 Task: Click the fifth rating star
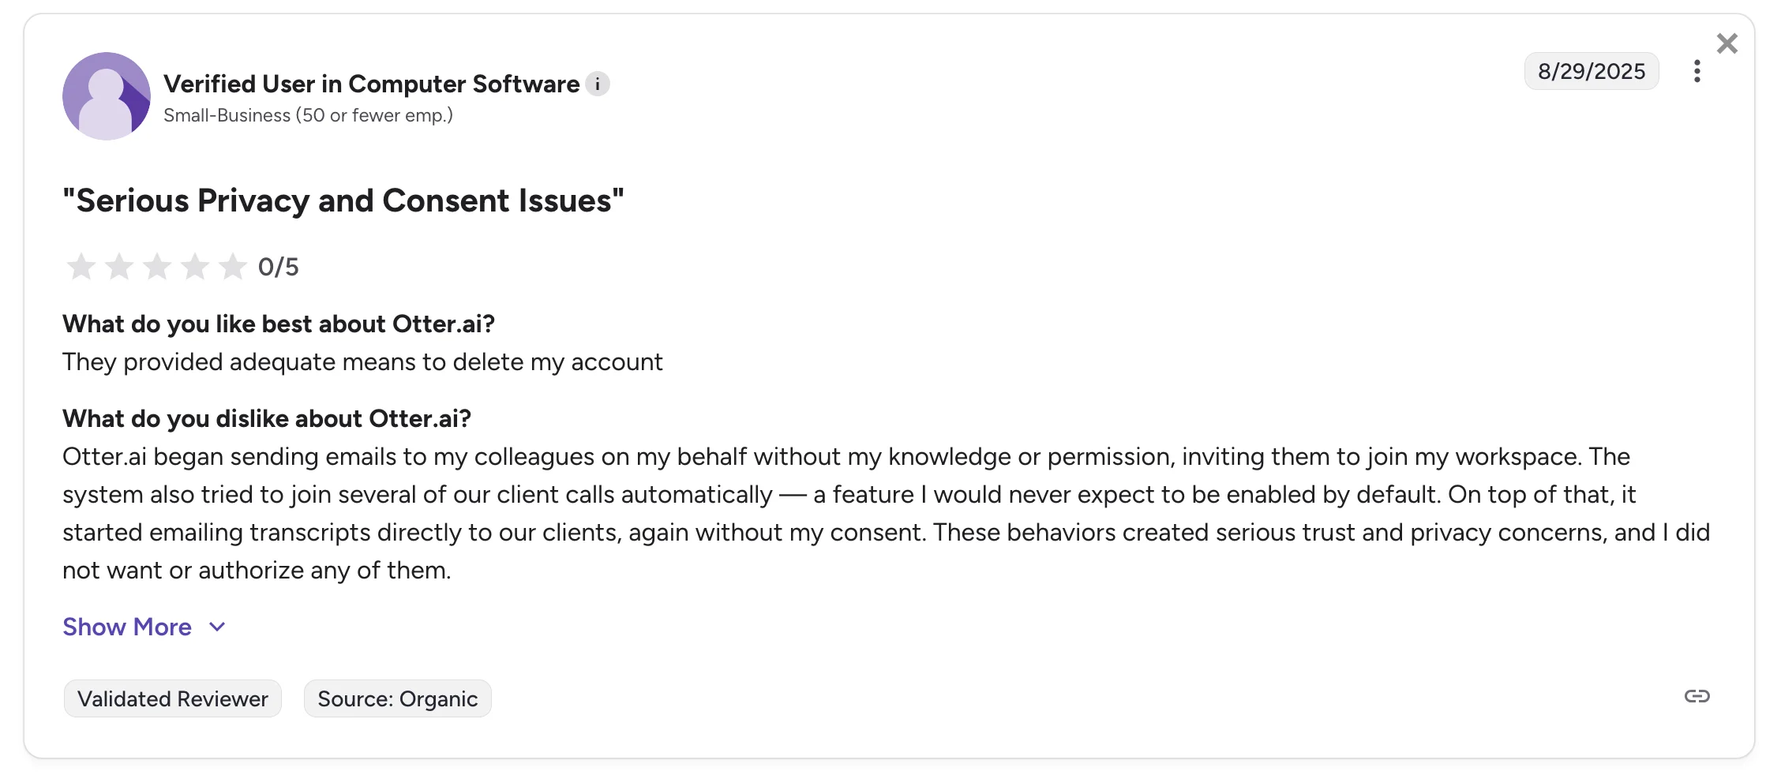[x=231, y=267]
